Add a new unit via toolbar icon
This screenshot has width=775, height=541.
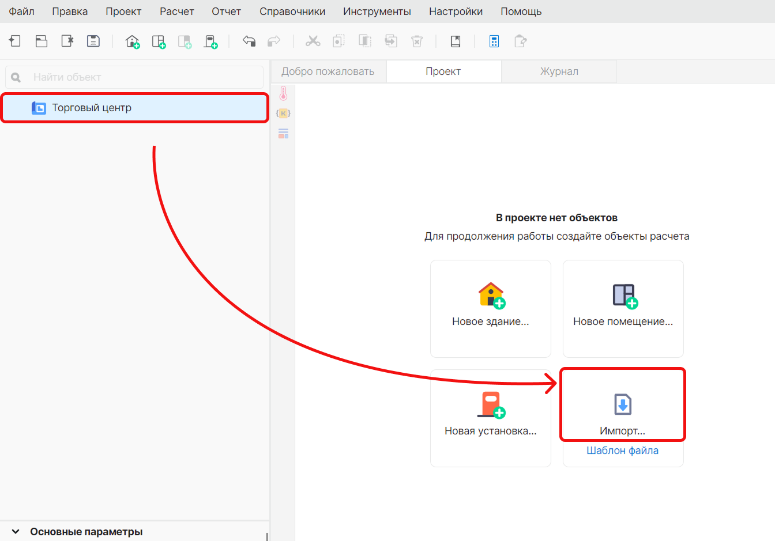tap(211, 41)
